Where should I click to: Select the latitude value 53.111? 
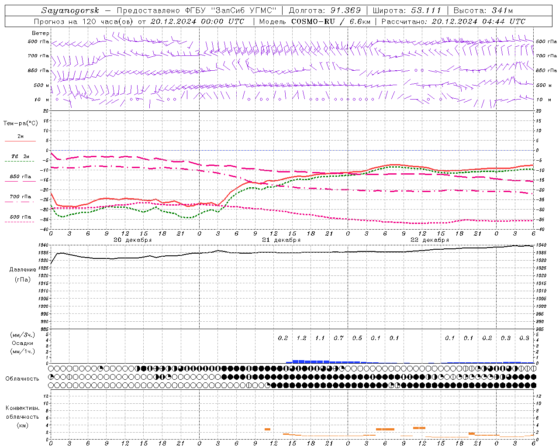point(426,10)
